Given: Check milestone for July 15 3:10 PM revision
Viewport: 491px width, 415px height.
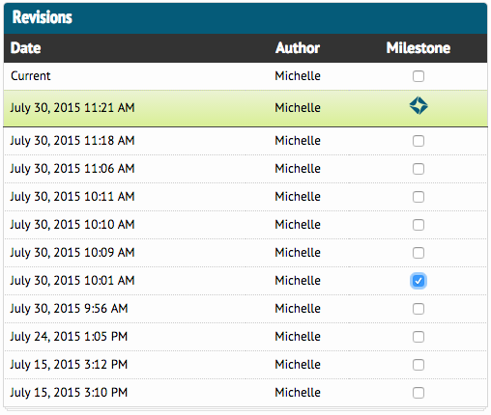Looking at the screenshot, I should click(x=419, y=393).
